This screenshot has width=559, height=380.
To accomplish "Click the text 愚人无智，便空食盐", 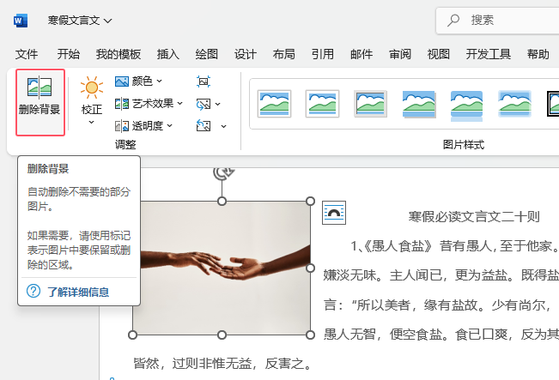I will 383,334.
